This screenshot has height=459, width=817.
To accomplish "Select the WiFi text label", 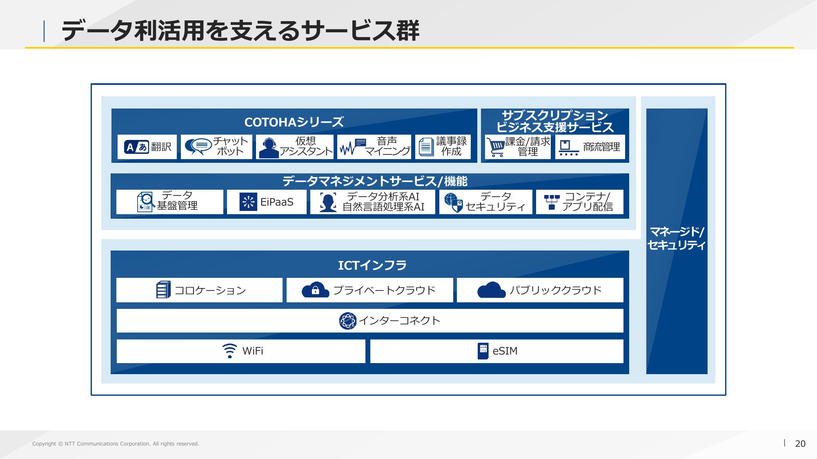I will tap(253, 351).
